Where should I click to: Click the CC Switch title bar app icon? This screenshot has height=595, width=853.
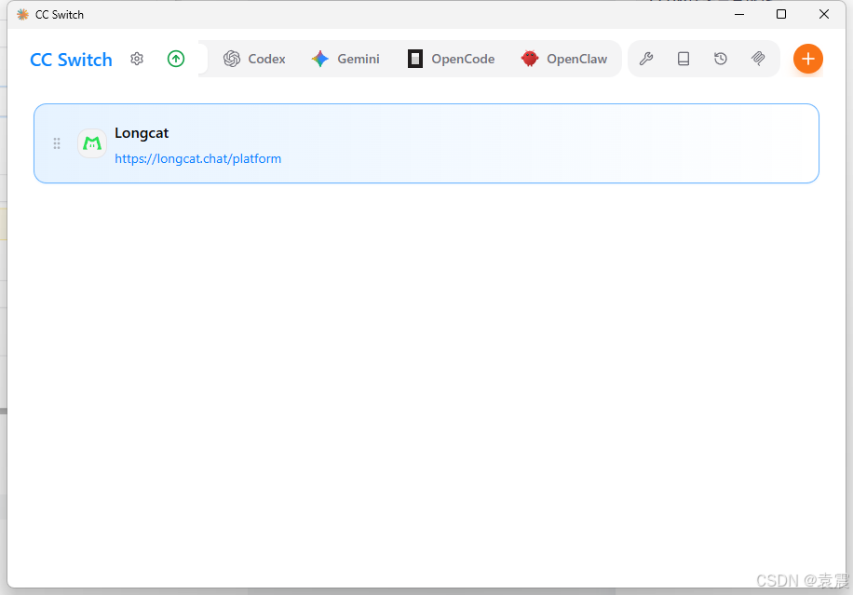click(x=23, y=15)
